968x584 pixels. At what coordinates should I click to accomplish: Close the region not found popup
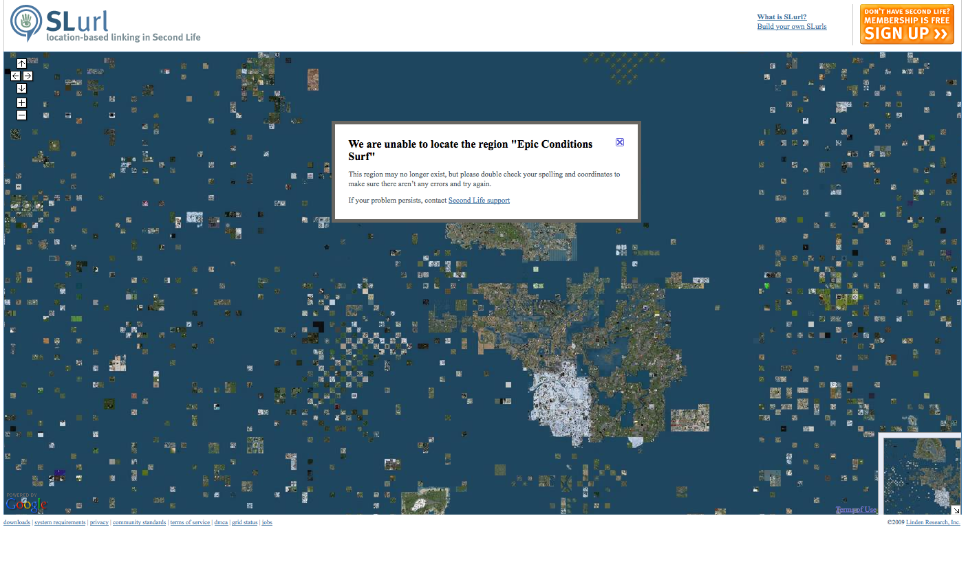pyautogui.click(x=619, y=142)
